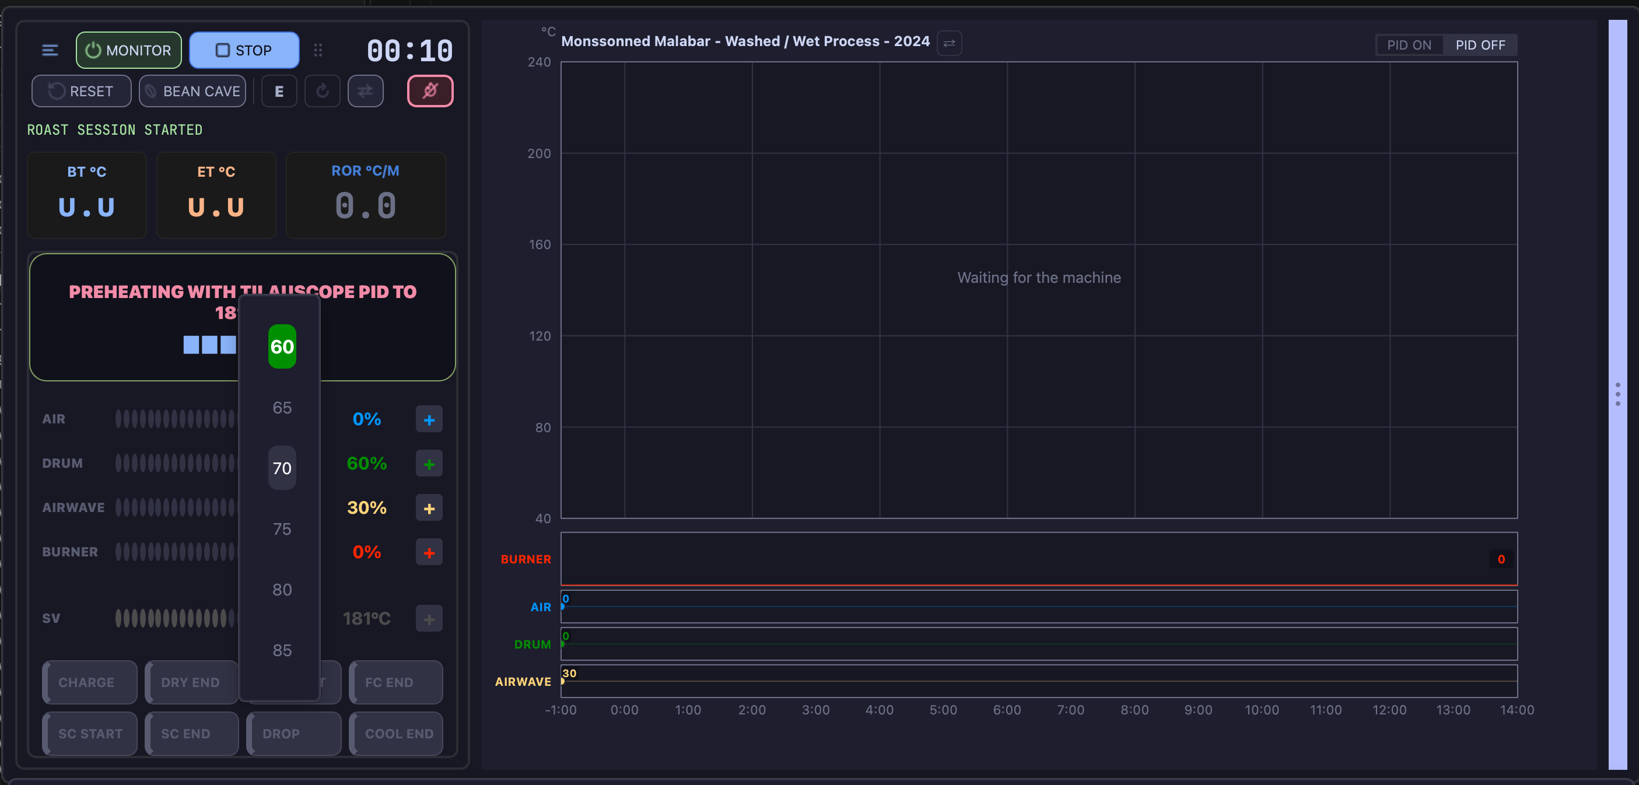Increase BURNER with the red plus
Image resolution: width=1639 pixels, height=785 pixels.
[x=429, y=552]
